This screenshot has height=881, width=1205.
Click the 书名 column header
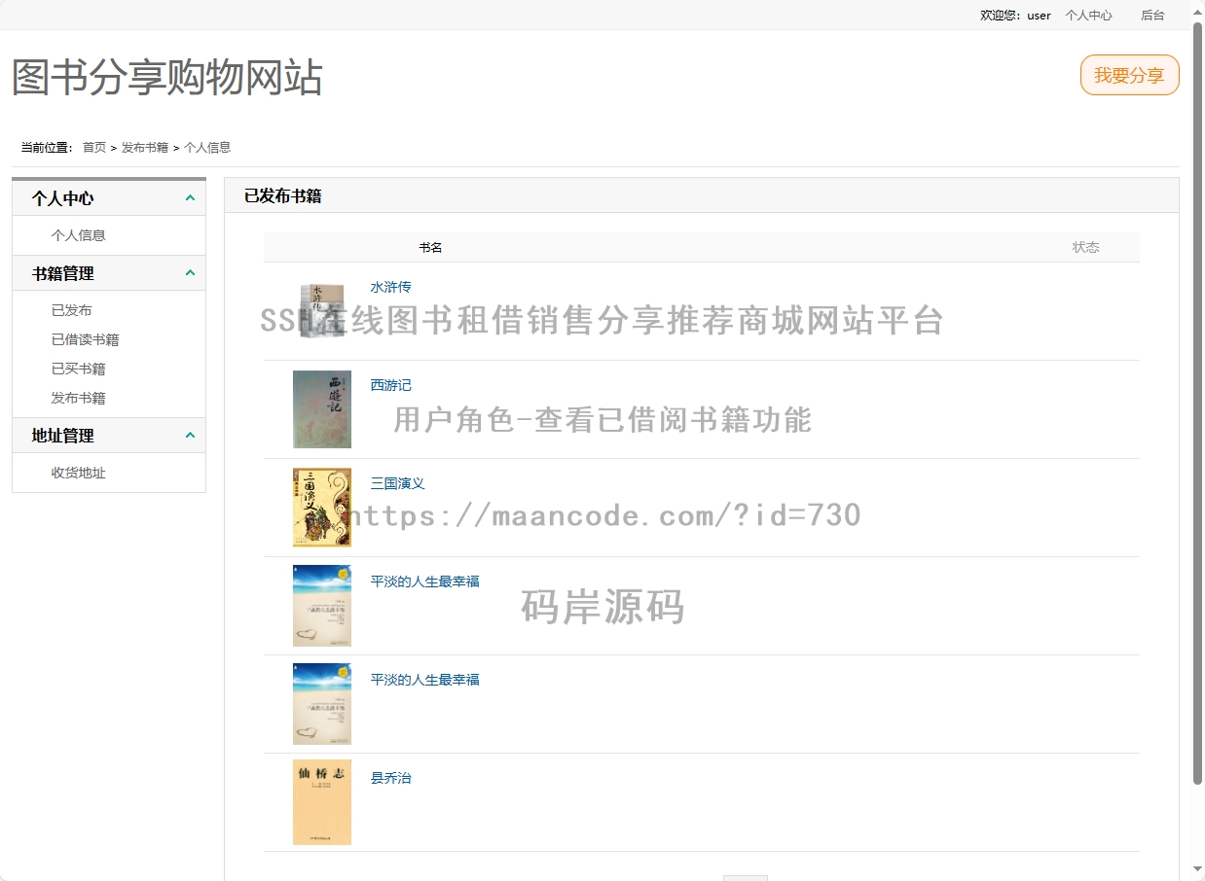coord(431,248)
